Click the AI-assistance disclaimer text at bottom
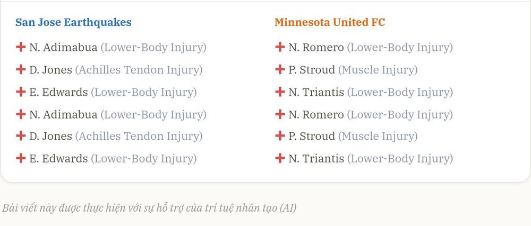The height and width of the screenshot is (226, 531). tap(149, 208)
